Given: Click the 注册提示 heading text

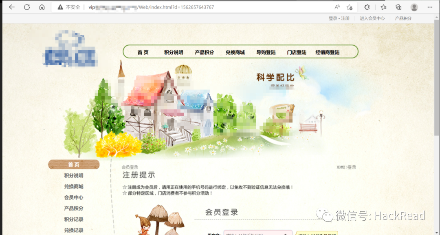Looking at the screenshot, I should click(x=139, y=175).
